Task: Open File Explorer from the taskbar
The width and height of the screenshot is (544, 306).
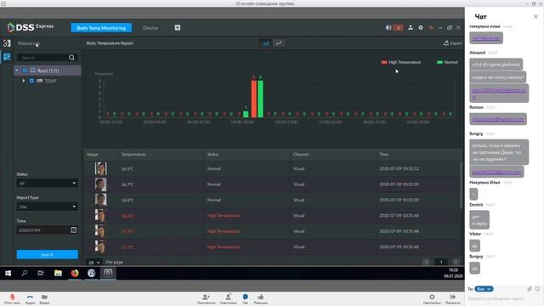Action: point(58,273)
